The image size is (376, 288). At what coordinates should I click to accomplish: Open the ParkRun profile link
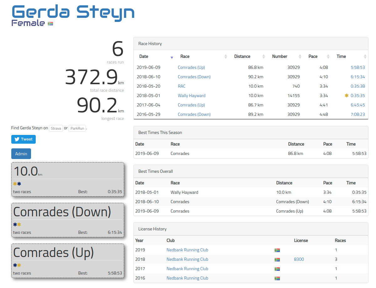(x=77, y=128)
